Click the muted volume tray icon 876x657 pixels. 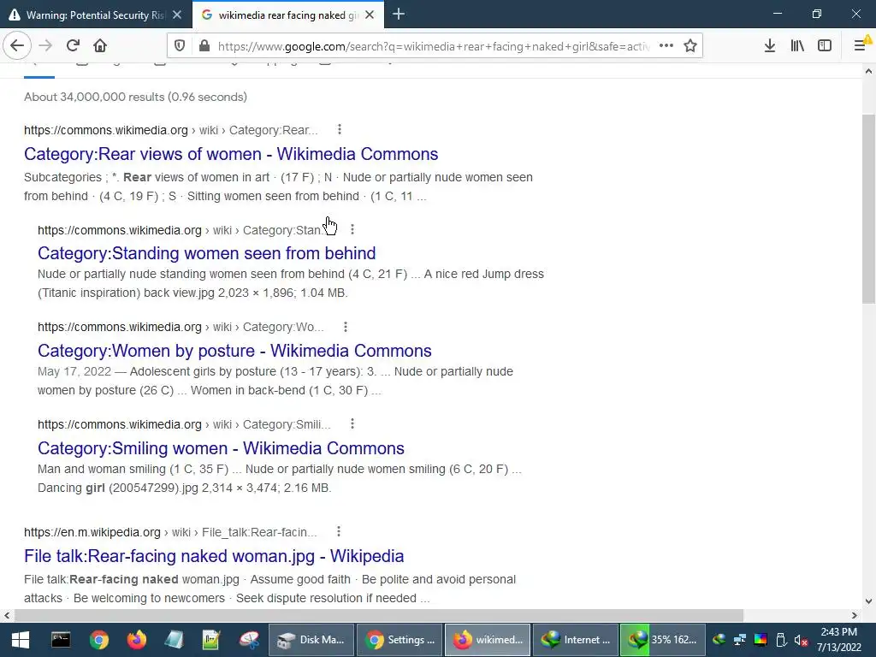pos(801,640)
